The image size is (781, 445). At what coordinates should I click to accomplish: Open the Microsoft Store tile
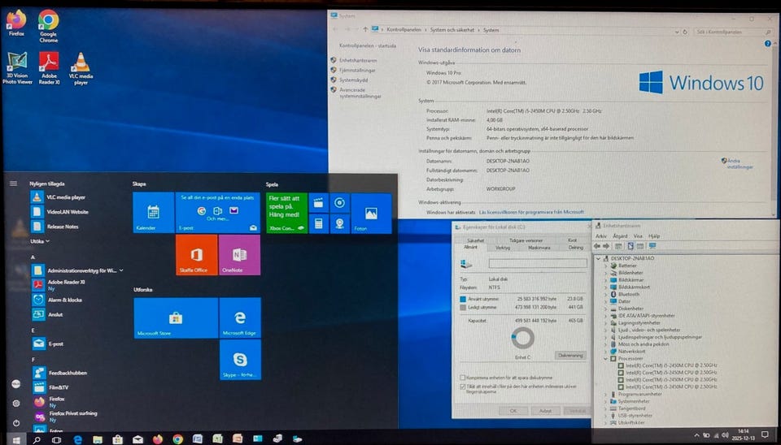pos(175,318)
